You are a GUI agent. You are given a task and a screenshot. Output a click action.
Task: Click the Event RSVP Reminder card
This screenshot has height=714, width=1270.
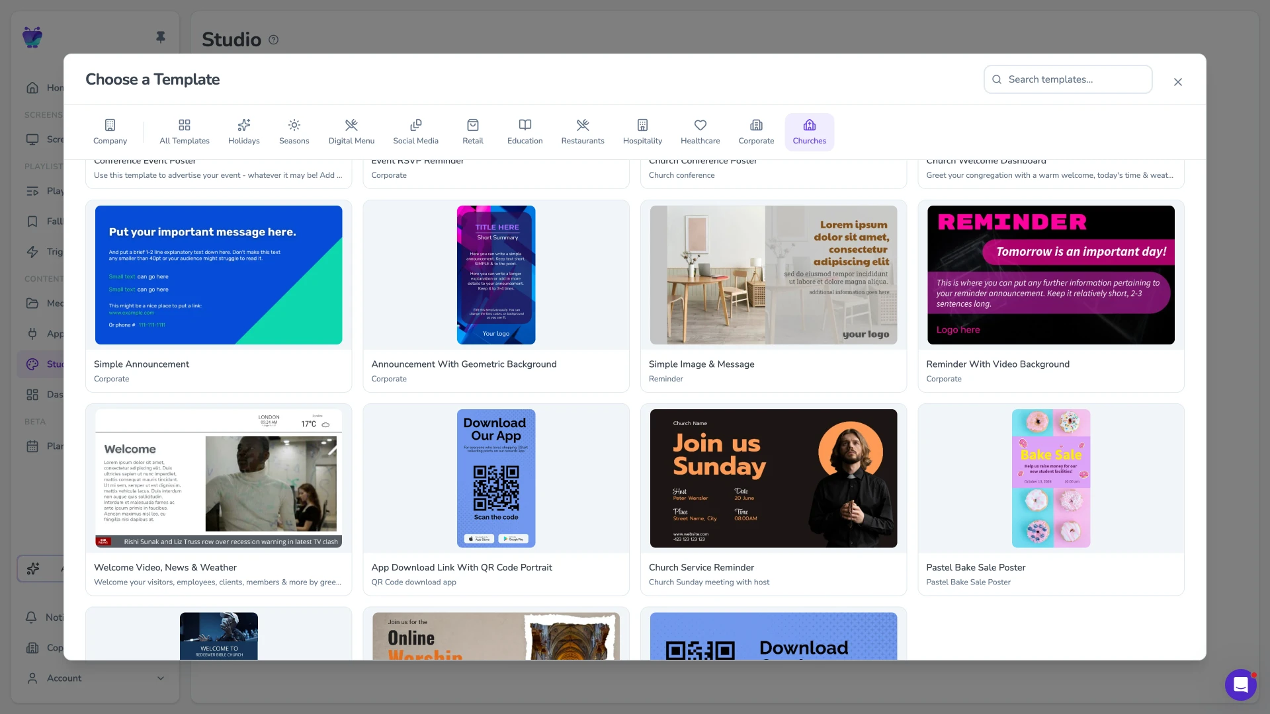point(496,173)
